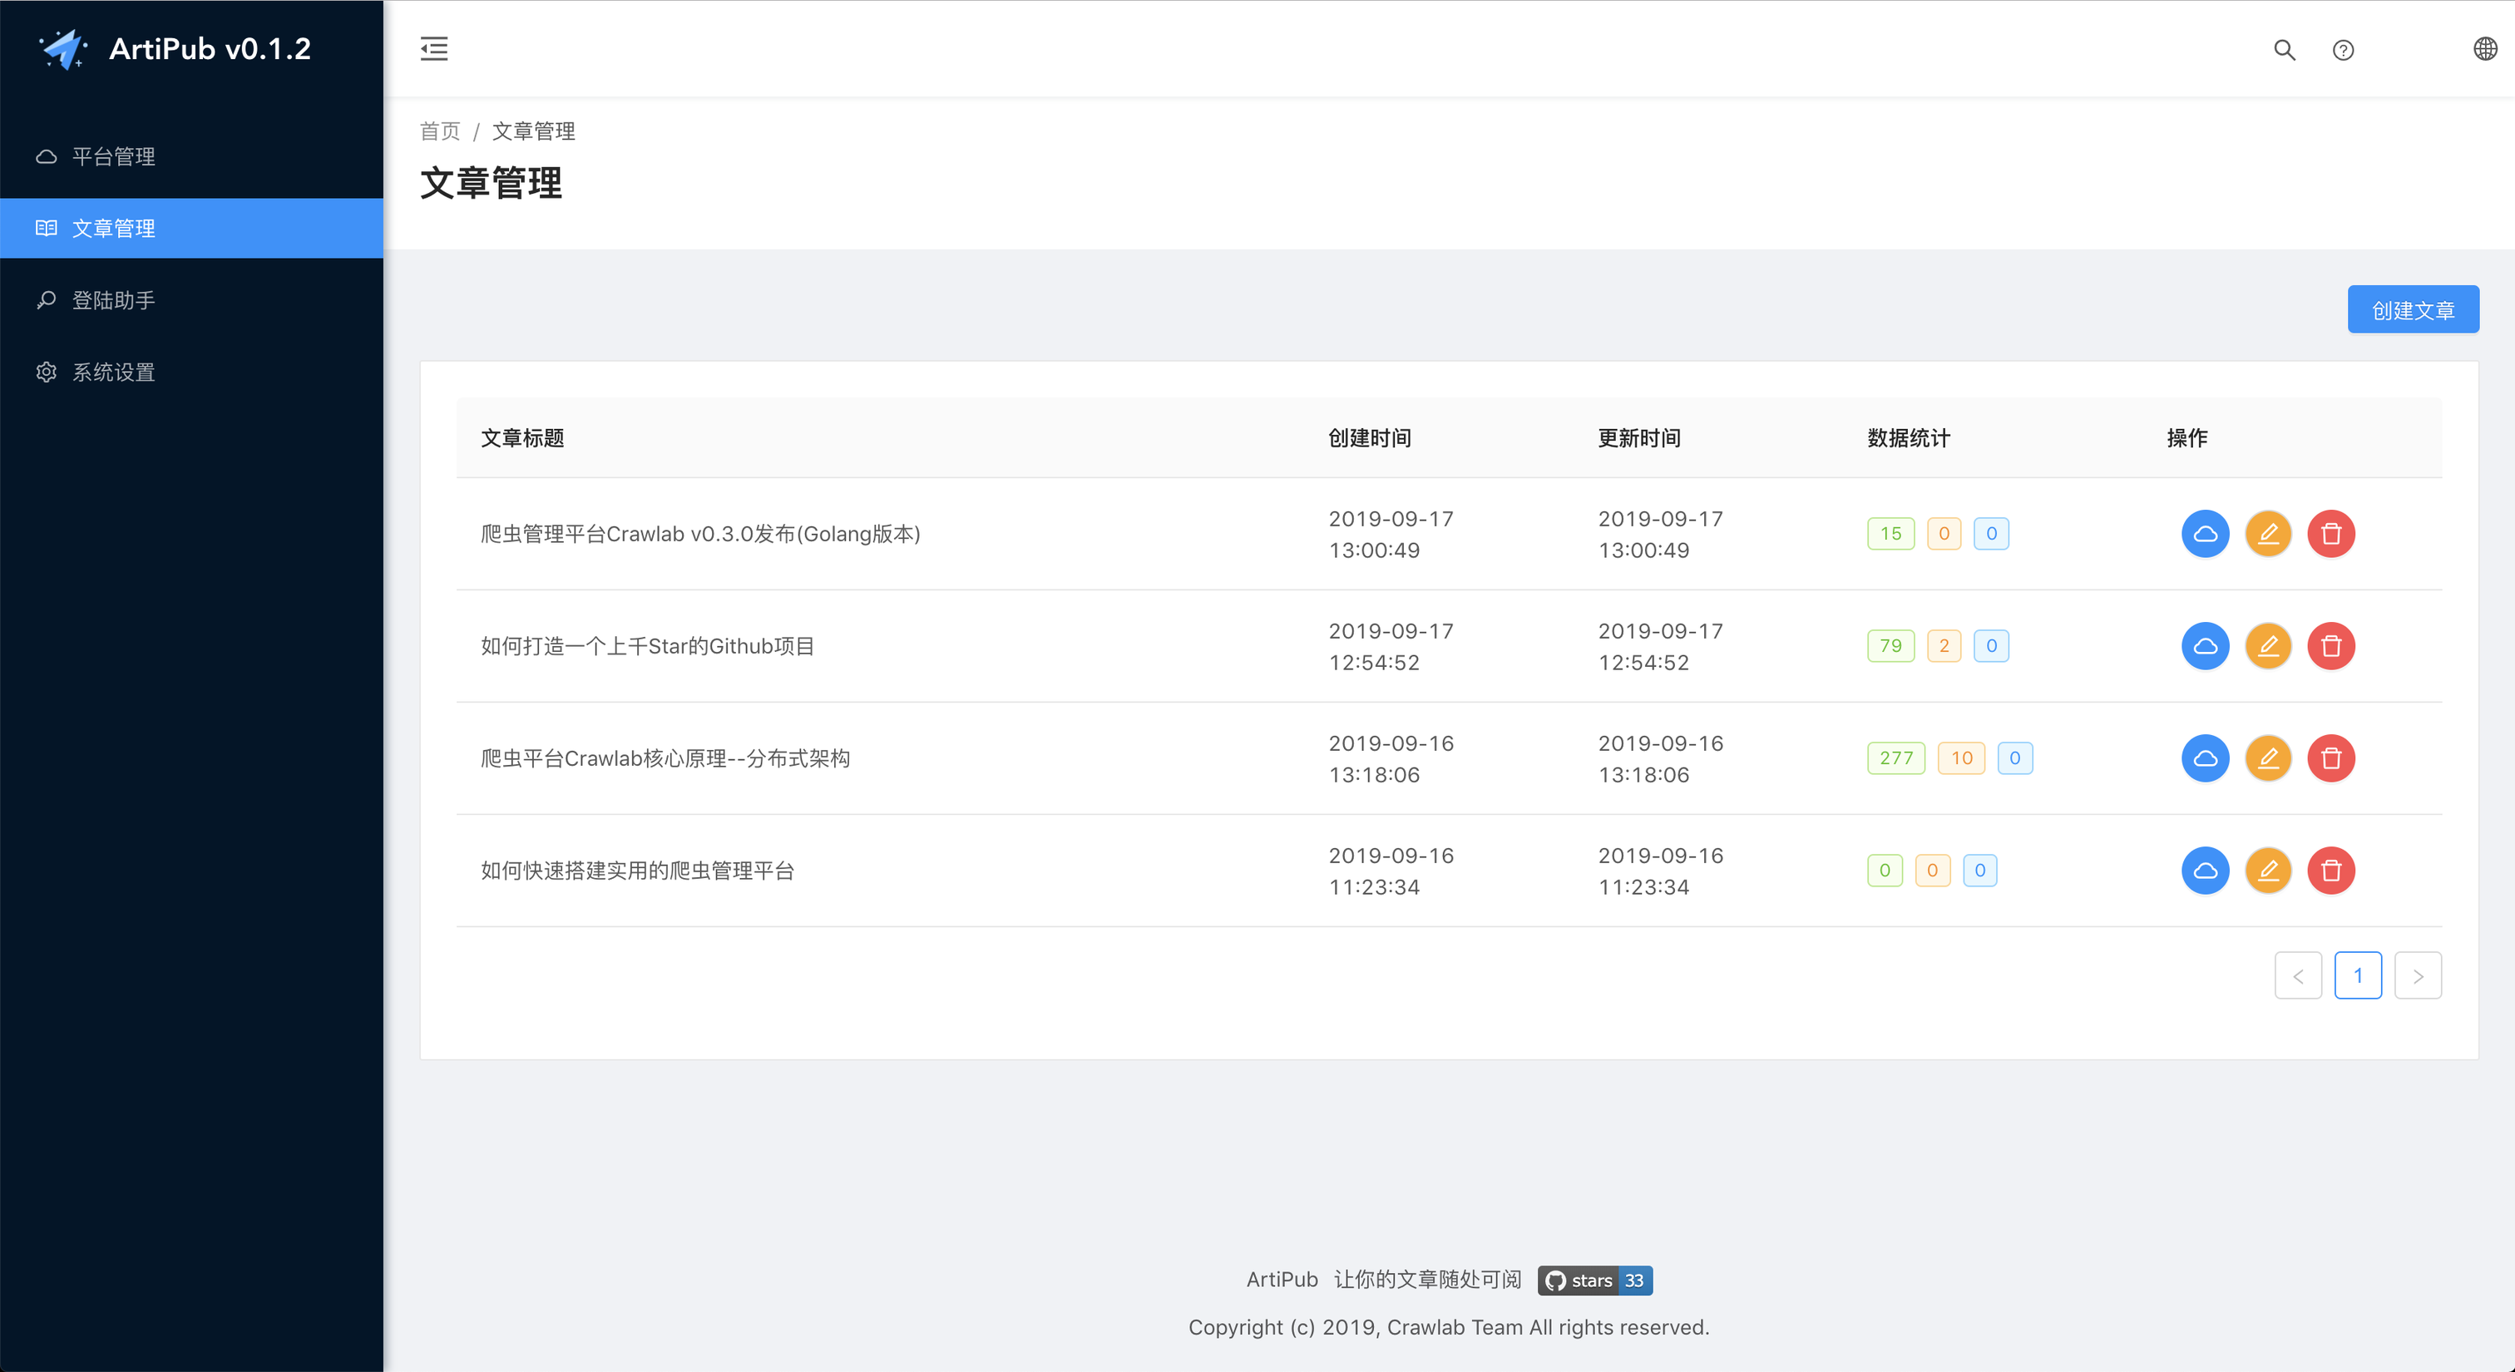Delete the Crawlab核心原理 article via trash icon

[2330, 758]
